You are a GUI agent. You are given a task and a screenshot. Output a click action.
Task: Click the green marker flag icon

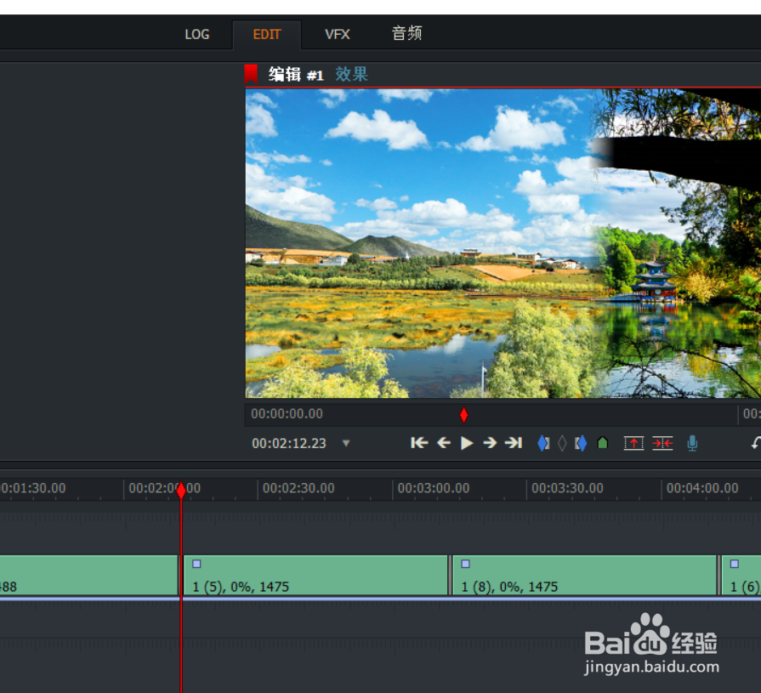603,442
